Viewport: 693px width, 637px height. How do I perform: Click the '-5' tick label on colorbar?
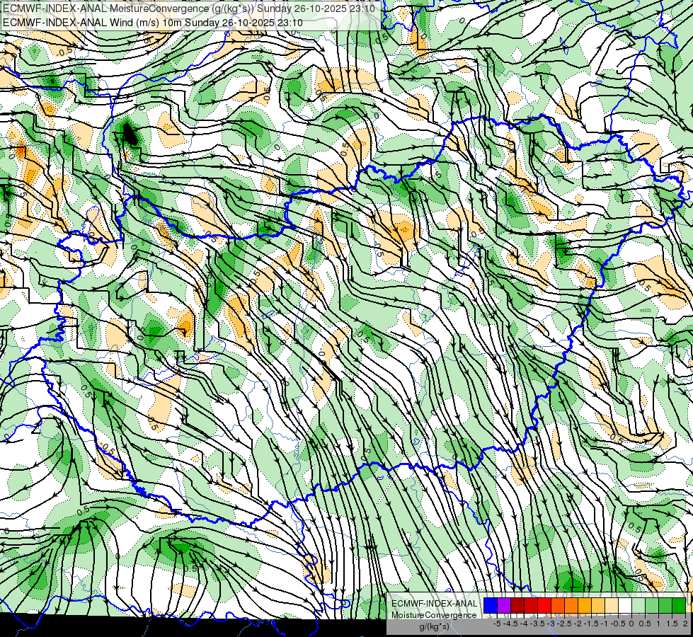[497, 624]
